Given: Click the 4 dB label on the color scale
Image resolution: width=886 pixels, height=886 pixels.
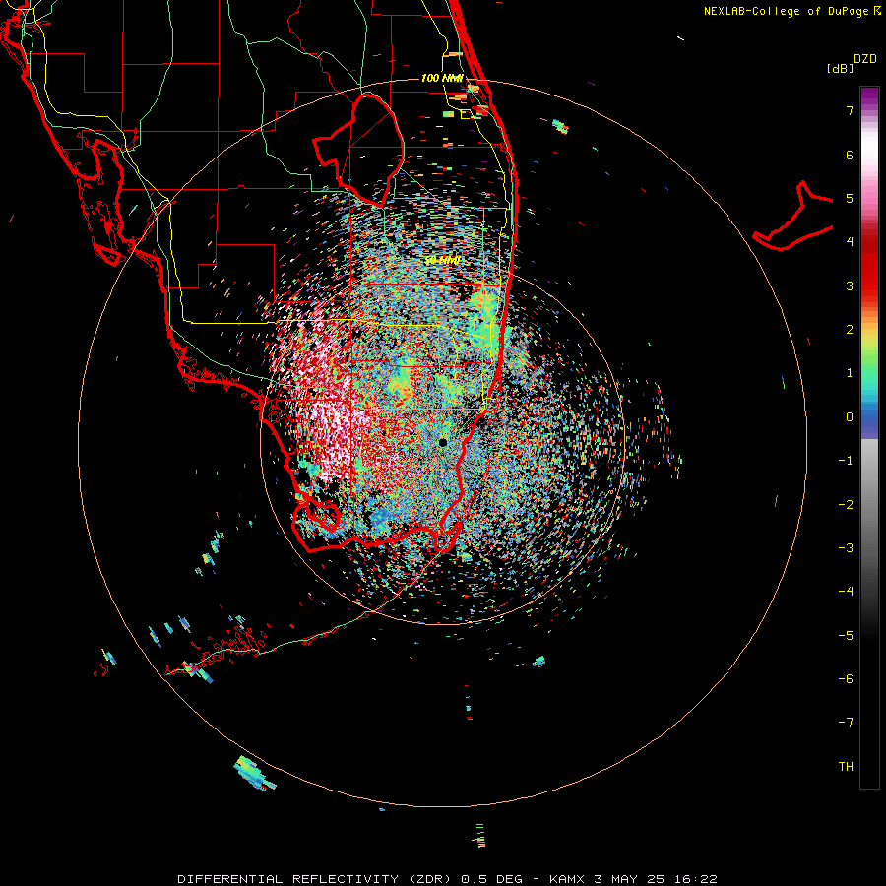Looking at the screenshot, I should [x=850, y=242].
